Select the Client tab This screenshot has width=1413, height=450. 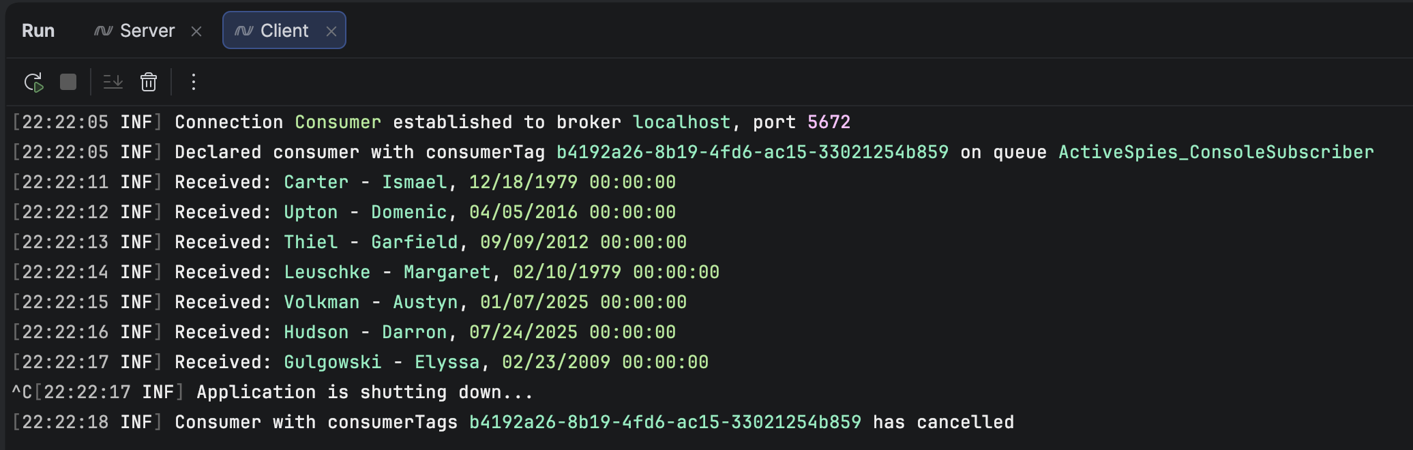(x=284, y=31)
